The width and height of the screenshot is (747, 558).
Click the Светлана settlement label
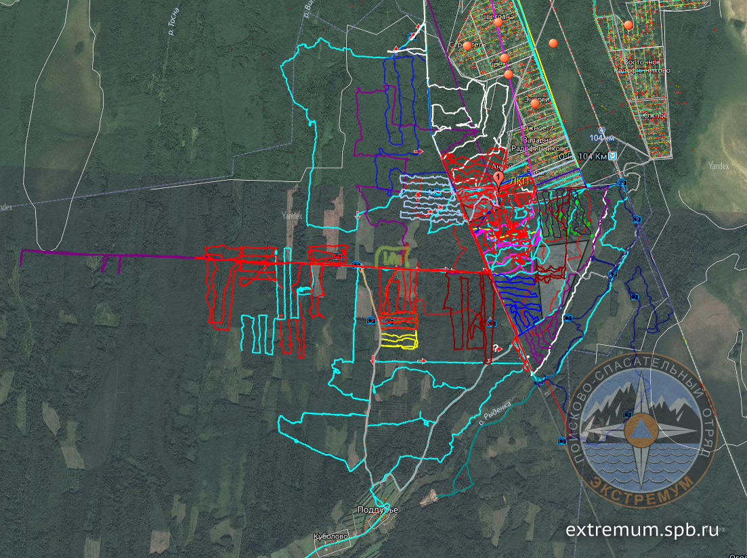[497, 16]
